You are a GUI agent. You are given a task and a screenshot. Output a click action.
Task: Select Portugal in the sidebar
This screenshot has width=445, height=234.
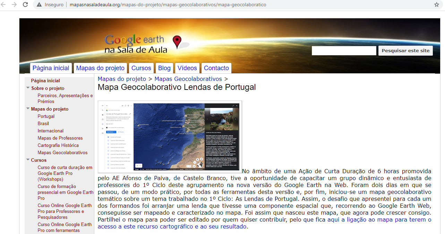[46, 116]
